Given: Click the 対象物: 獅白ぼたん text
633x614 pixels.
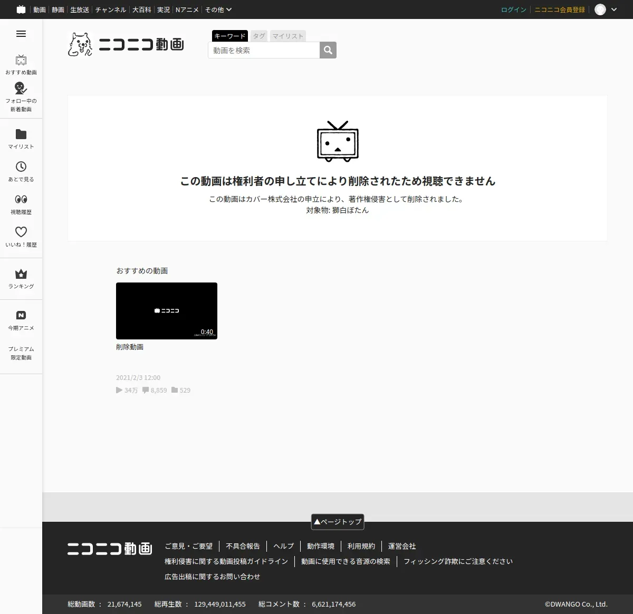Looking at the screenshot, I should [x=338, y=210].
